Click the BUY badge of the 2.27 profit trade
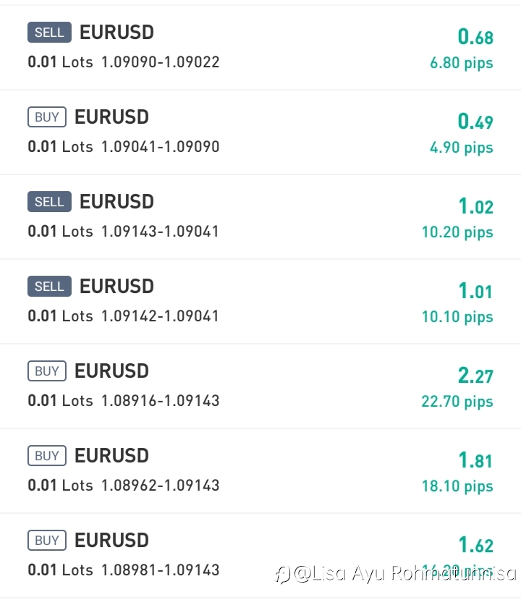 click(x=47, y=371)
